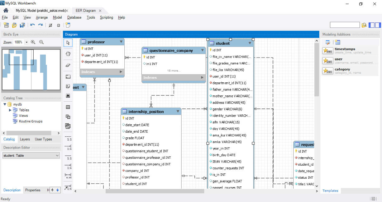
Task: Select the eraser tool
Action: click(68, 65)
